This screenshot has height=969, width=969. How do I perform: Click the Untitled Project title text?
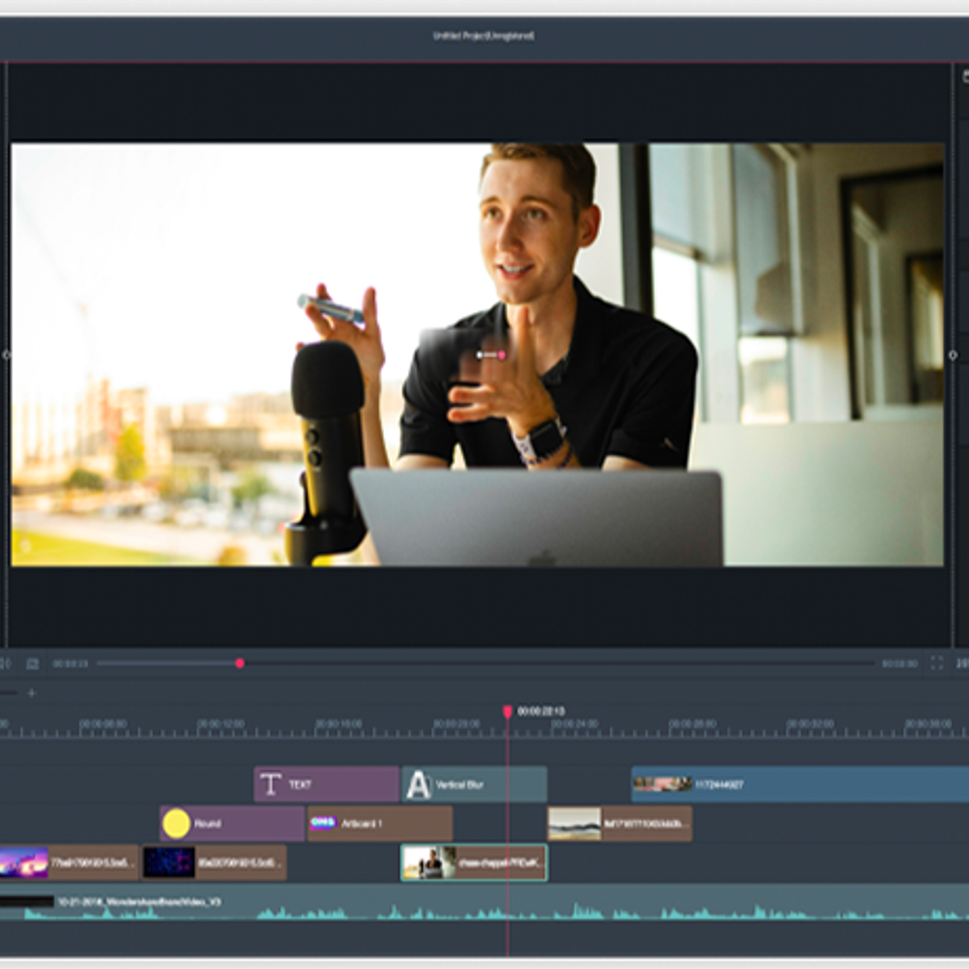483,36
